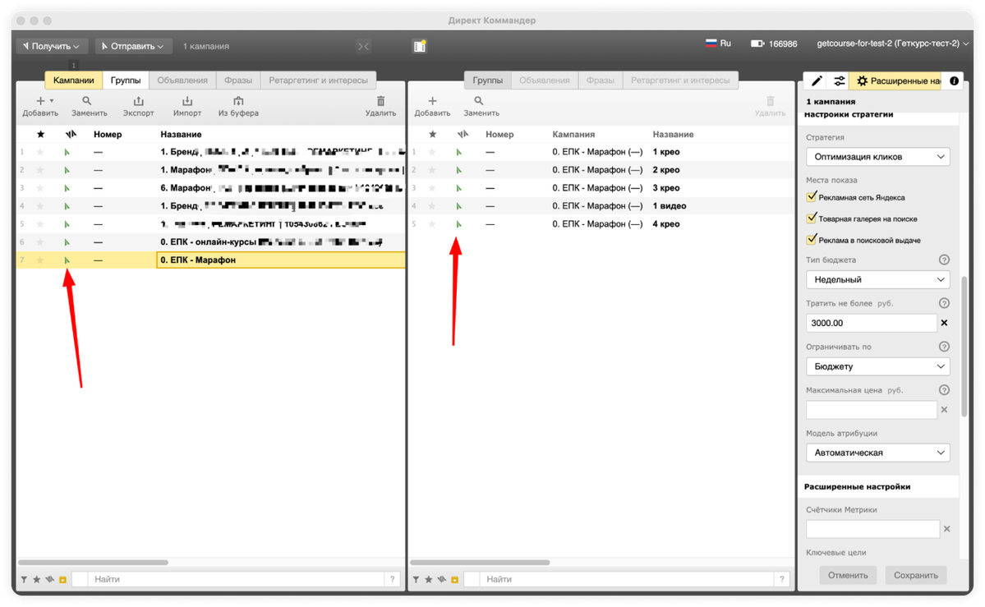The width and height of the screenshot is (985, 607).
Task: Click the Сохранить button
Action: tap(915, 575)
